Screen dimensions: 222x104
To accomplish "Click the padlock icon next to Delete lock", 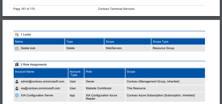I will coord(17,48).
